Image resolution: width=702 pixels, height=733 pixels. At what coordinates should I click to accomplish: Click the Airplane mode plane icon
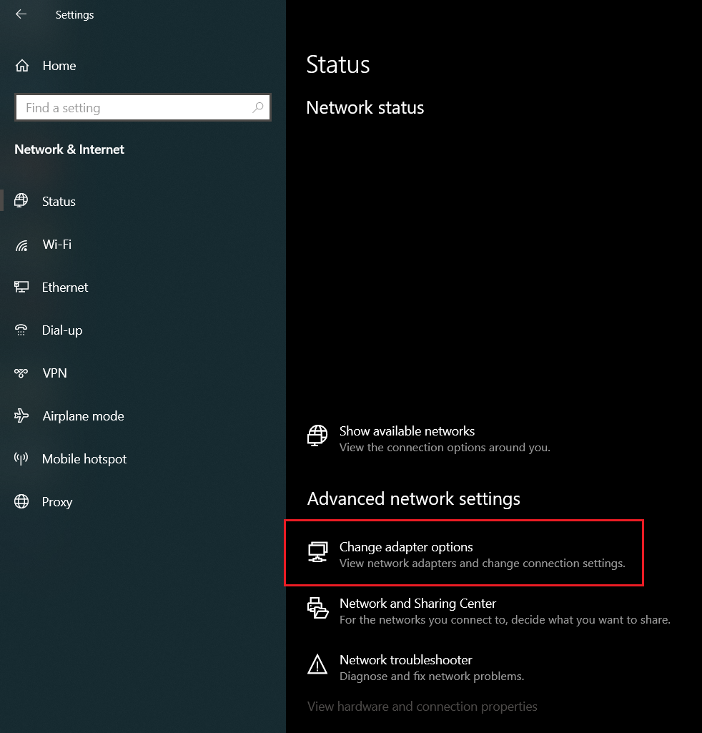[x=21, y=416]
